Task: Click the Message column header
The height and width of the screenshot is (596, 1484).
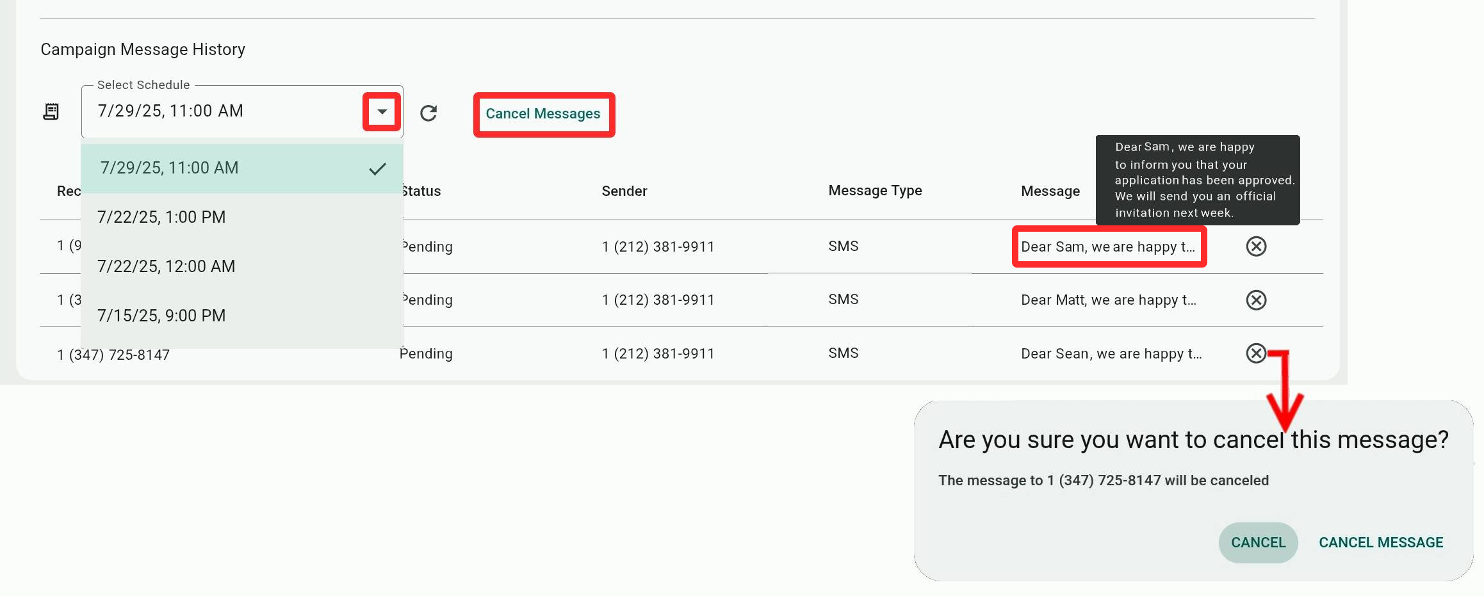Action: point(1050,191)
